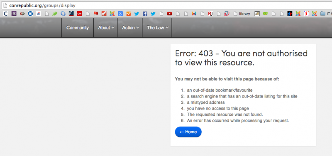Open the red rocket bookmark icon

coord(104,14)
